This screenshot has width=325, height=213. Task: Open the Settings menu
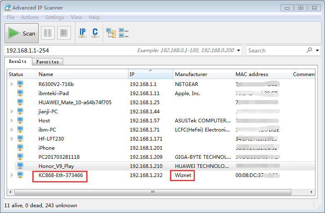[x=54, y=17]
